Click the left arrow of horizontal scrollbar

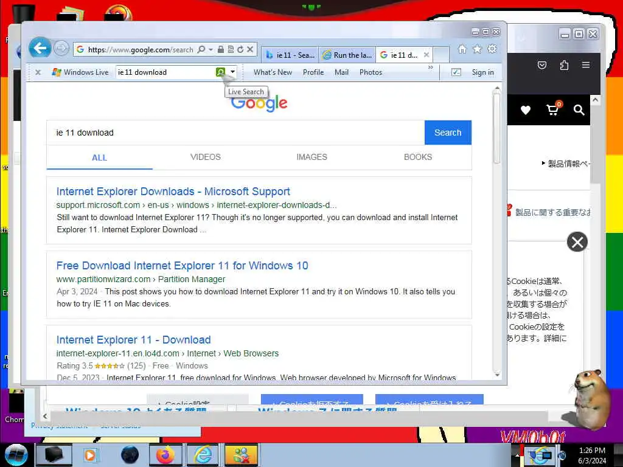[45, 416]
